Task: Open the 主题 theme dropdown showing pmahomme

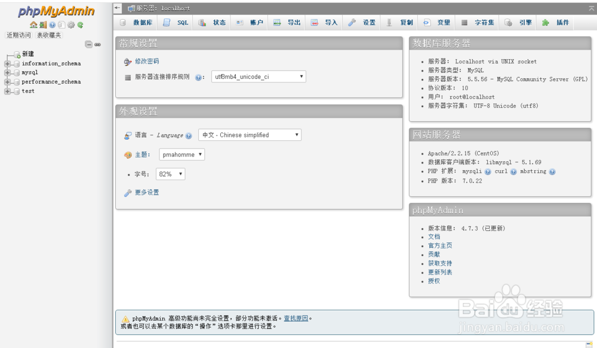Action: tap(181, 154)
